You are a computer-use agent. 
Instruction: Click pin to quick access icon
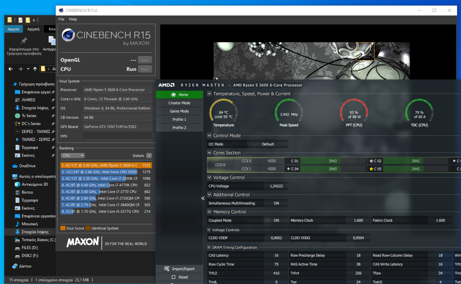point(24,41)
